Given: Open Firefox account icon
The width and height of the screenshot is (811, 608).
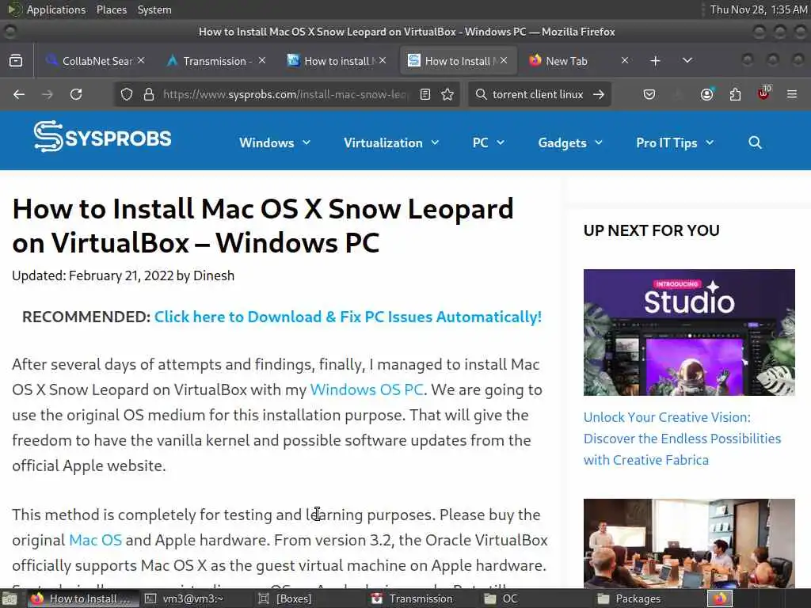Looking at the screenshot, I should point(706,94).
